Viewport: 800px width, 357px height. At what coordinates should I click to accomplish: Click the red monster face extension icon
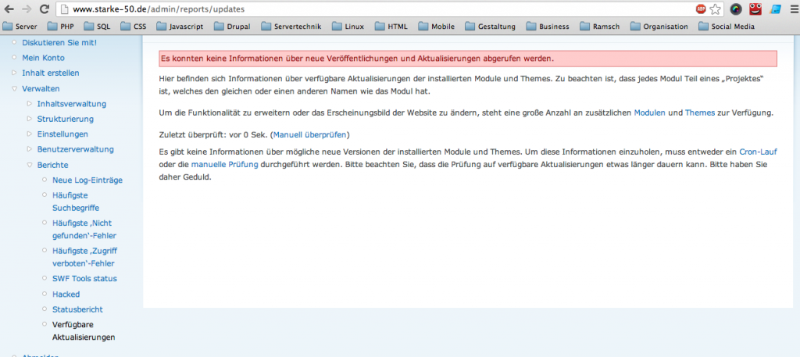[x=755, y=9]
